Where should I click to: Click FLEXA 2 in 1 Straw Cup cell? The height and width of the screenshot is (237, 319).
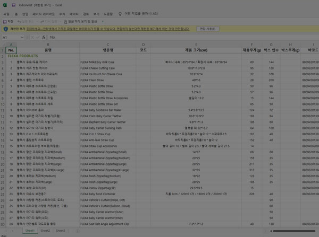click(x=108, y=134)
